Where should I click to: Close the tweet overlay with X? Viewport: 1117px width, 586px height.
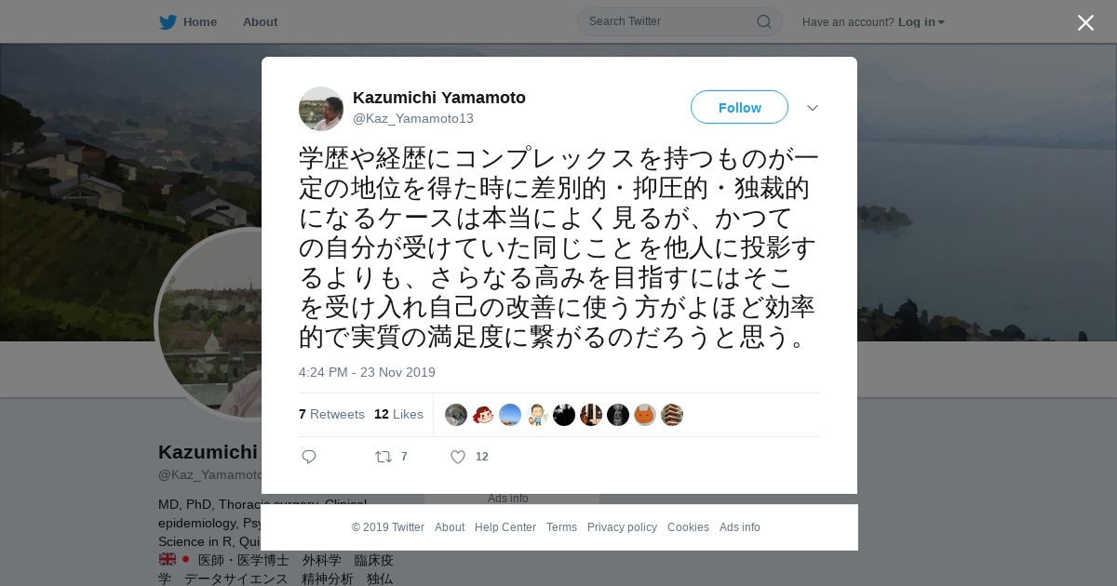[x=1085, y=22]
